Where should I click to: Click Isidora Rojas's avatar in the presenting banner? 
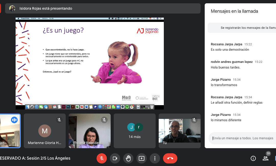(12, 8)
